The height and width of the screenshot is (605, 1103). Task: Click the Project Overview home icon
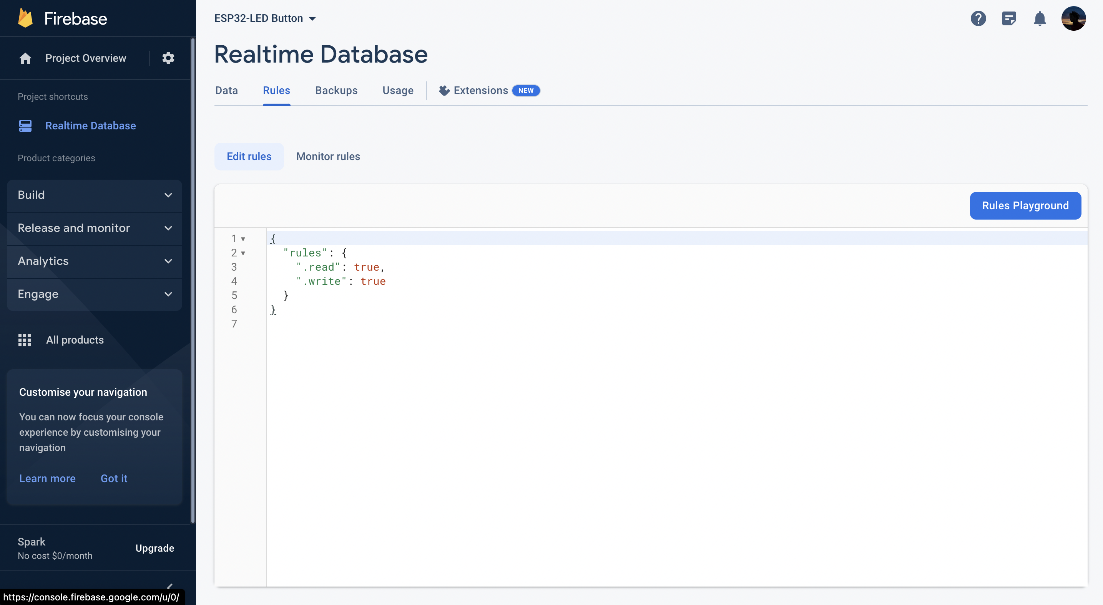point(25,58)
